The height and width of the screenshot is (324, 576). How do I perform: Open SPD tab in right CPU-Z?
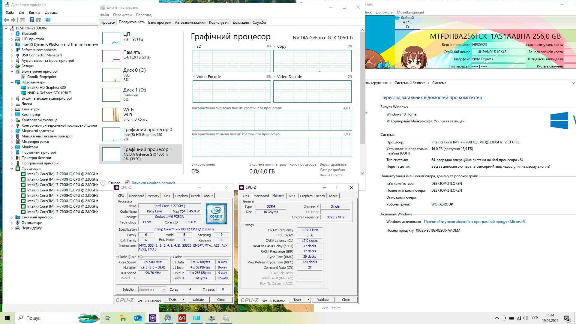[292, 196]
